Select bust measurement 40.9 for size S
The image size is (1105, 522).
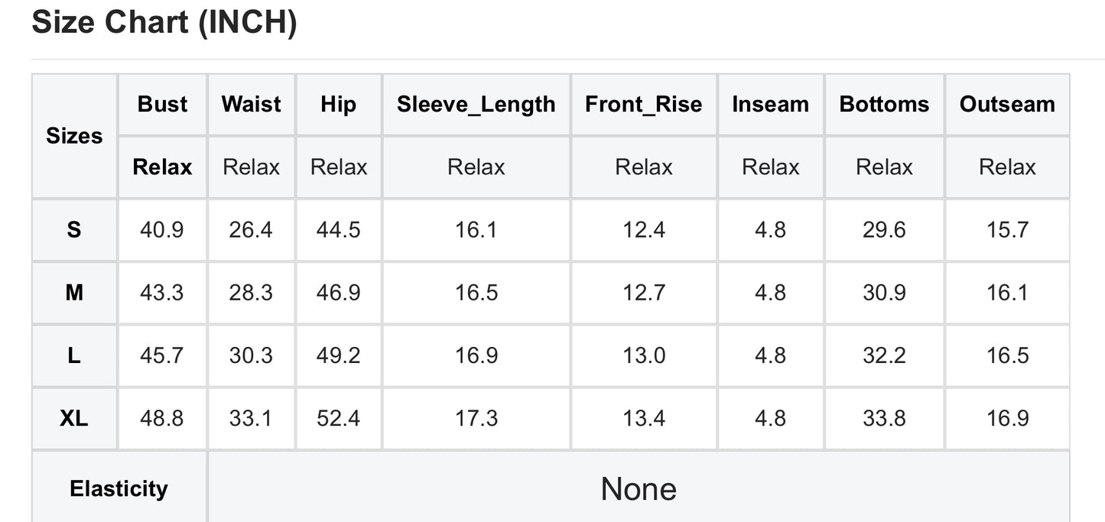162,230
